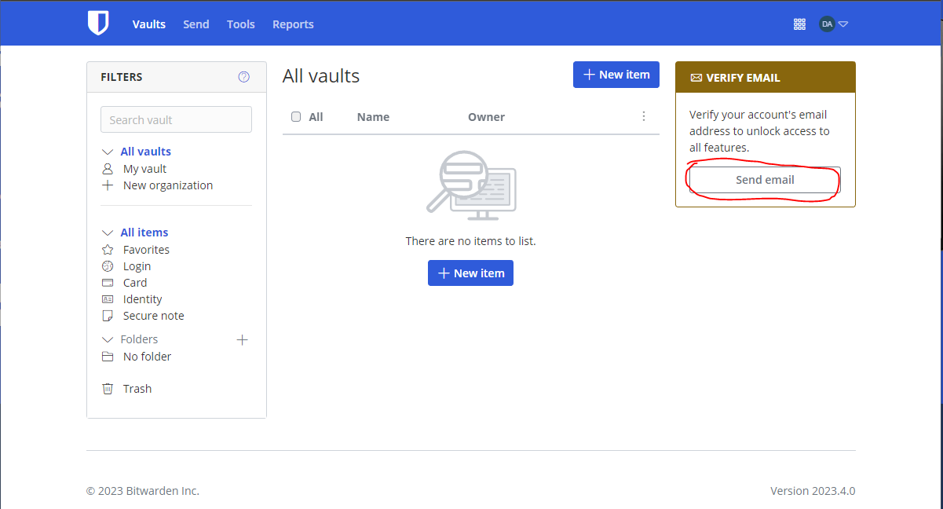
Task: Click New item button in header
Action: point(616,75)
